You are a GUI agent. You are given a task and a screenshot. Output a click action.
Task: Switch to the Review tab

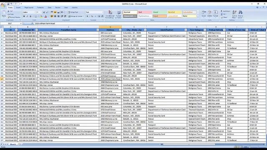58,7
